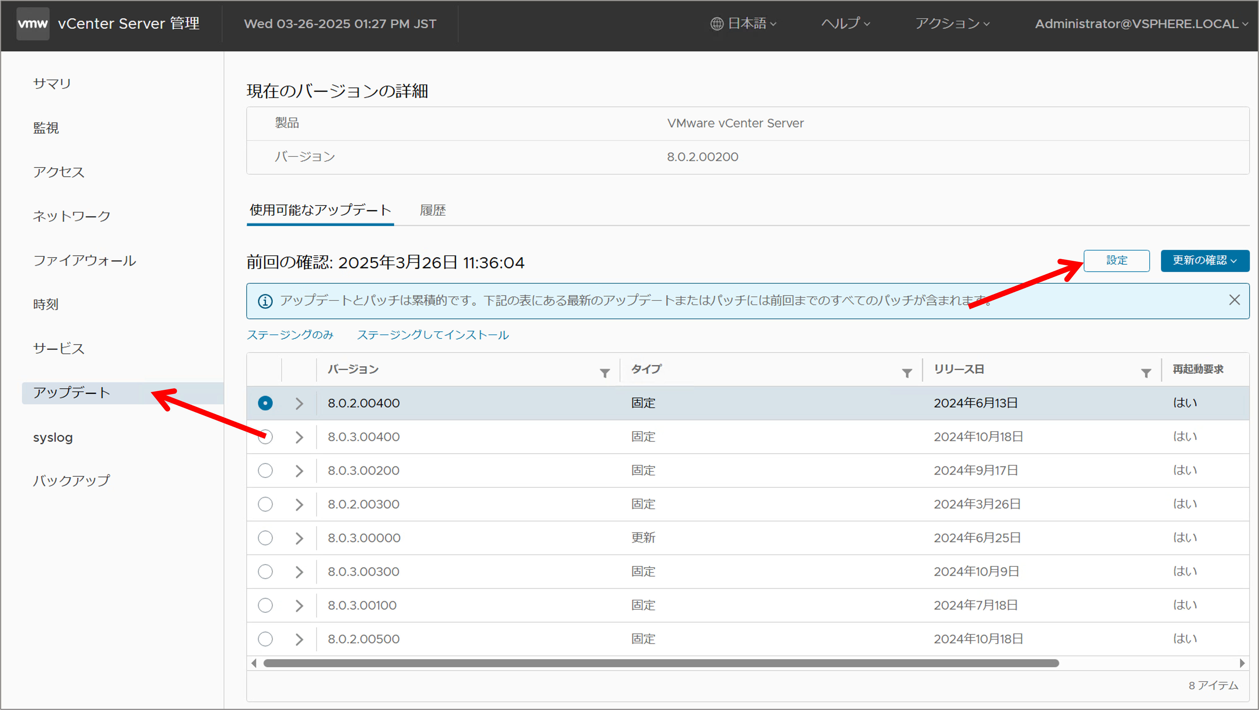
Task: Open the 日本語 language dropdown
Action: (743, 23)
